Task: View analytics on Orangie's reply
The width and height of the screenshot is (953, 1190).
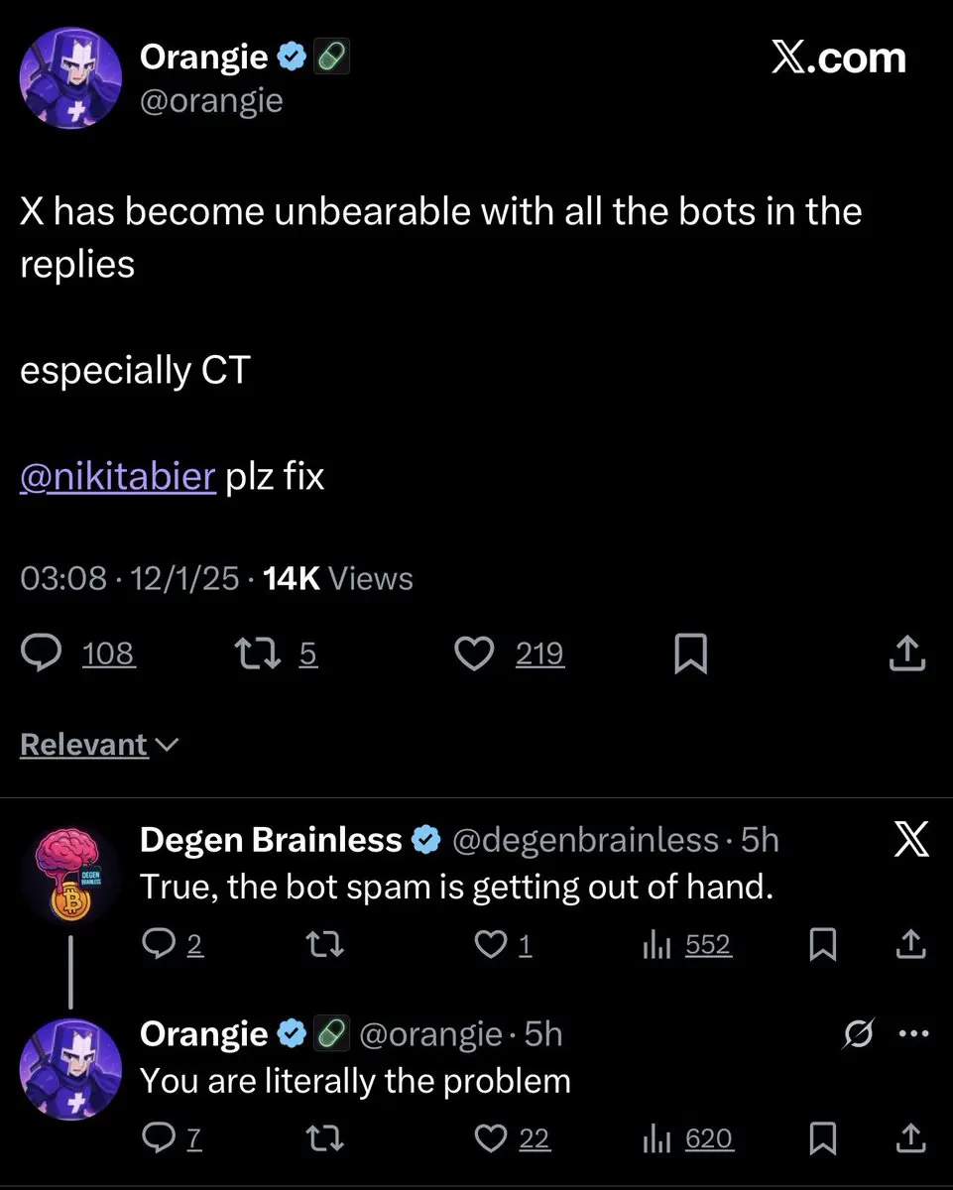Action: coord(657,1139)
